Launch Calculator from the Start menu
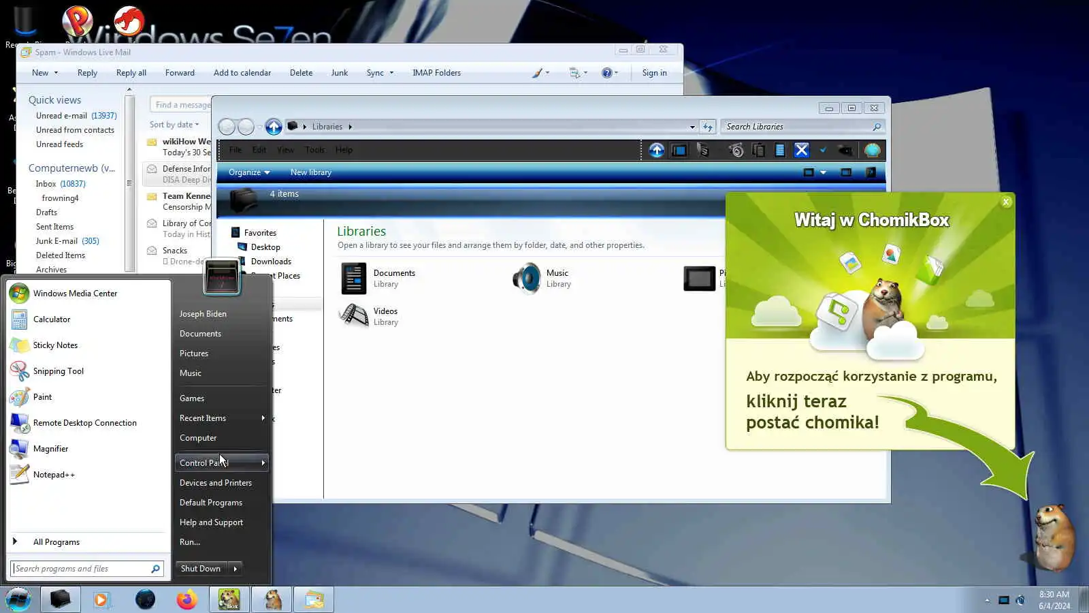Image resolution: width=1089 pixels, height=613 pixels. (x=88, y=319)
